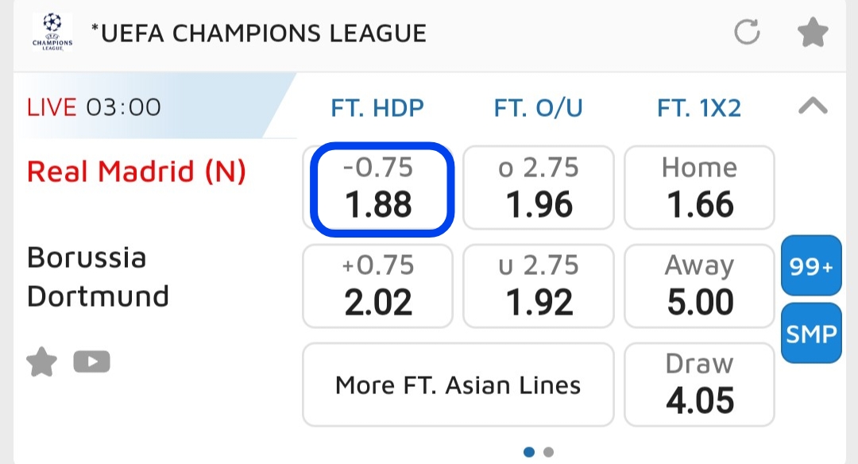858x464 pixels.
Task: Select Real Madrid -0.75 handicap odds
Action: pos(378,188)
